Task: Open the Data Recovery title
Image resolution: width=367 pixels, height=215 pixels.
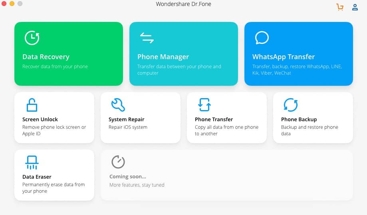Action: 46,57
